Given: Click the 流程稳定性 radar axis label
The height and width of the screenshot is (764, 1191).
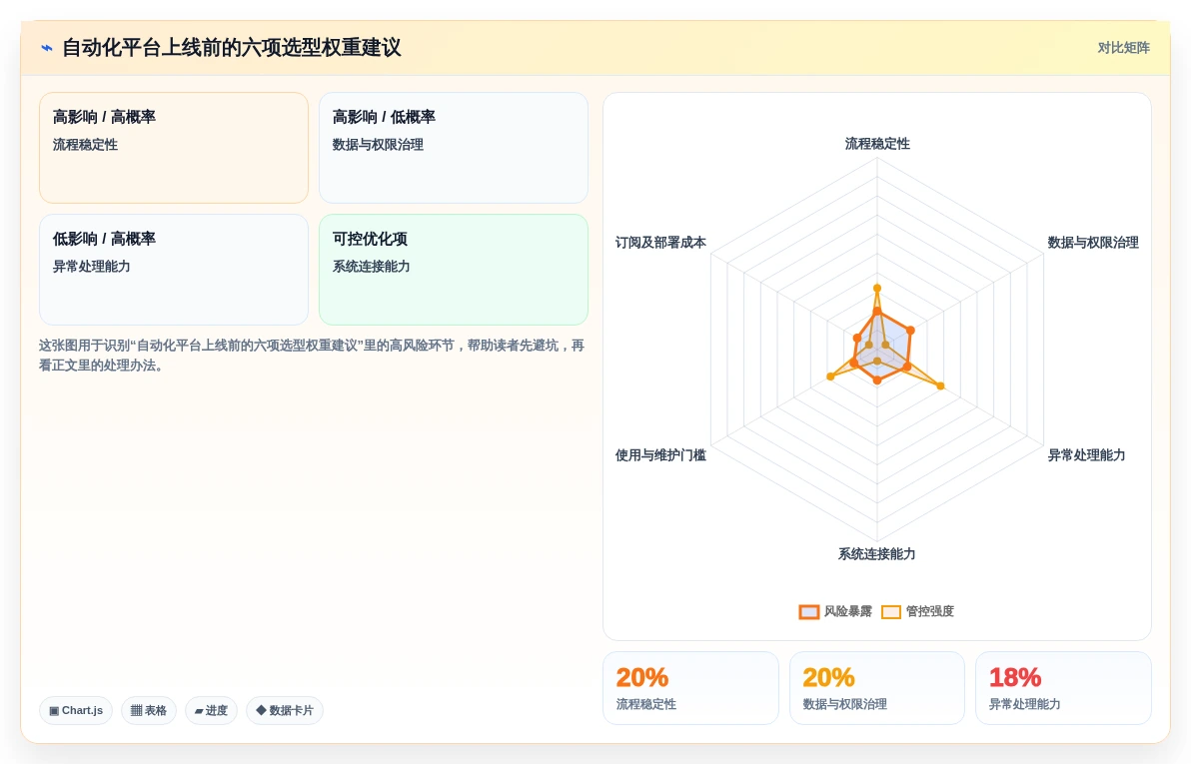Looking at the screenshot, I should 877,144.
